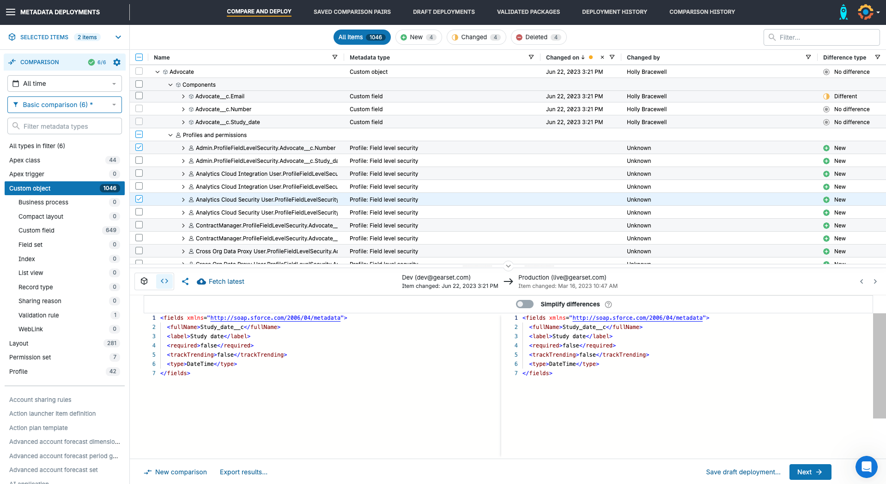Uncheck Admin Advocate__c.Number profile row
Image resolution: width=886 pixels, height=484 pixels.
pos(139,148)
